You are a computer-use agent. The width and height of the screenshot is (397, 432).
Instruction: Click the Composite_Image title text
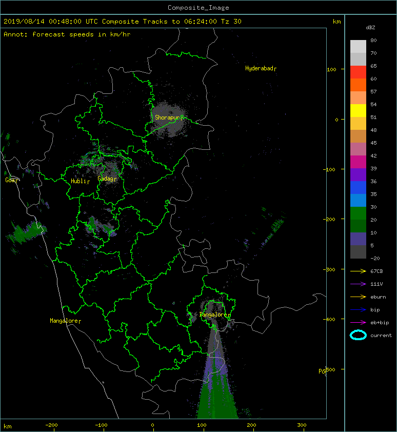coord(198,8)
